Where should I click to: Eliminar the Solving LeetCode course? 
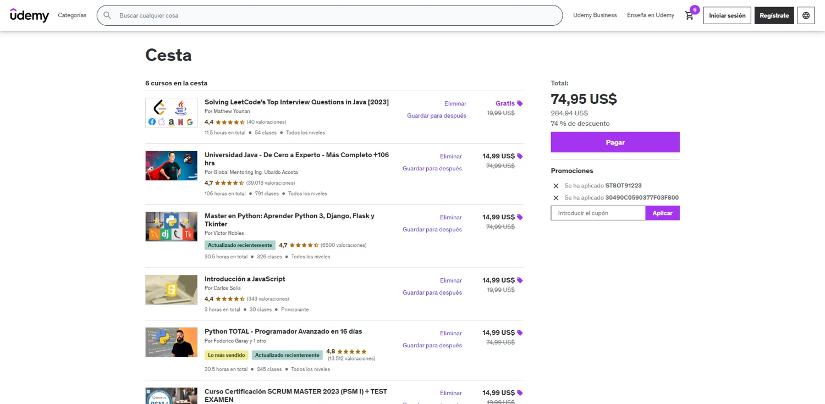(x=455, y=103)
